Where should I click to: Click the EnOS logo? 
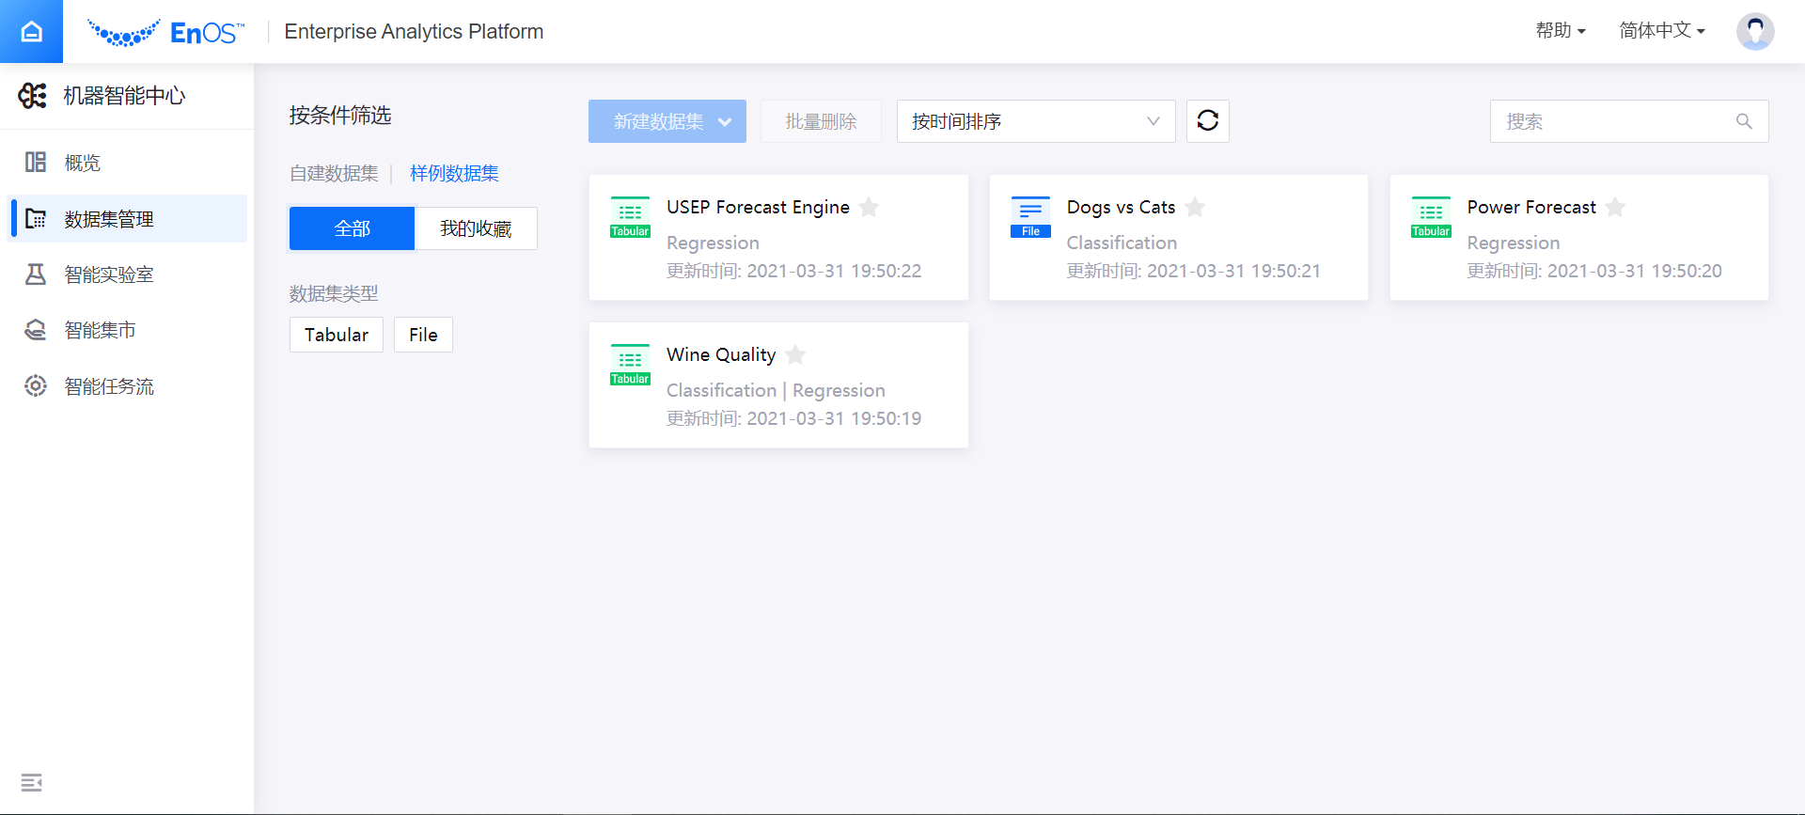pos(165,33)
